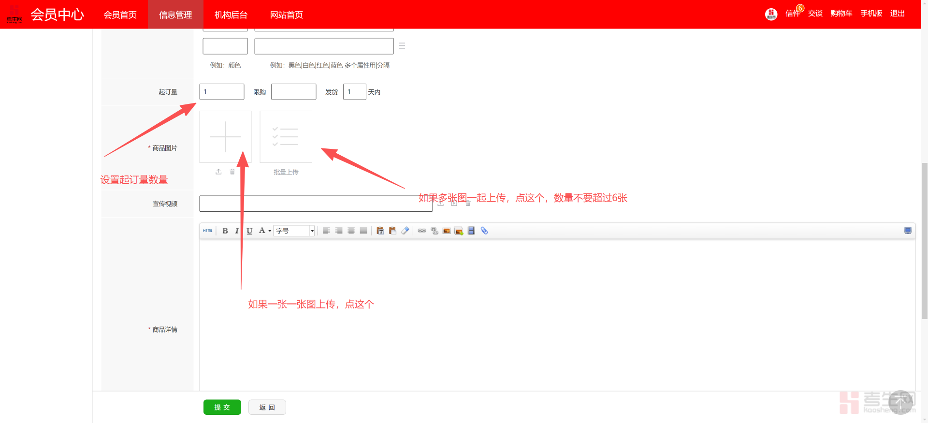Expand the font color dropdown arrow
The width and height of the screenshot is (928, 423).
pos(270,231)
